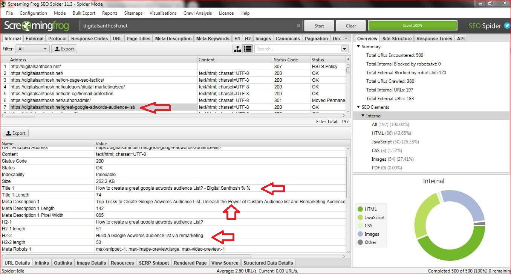Screen dimensions: 511x274
Task: Switch to the Inlinks bottom tab
Action: pyautogui.click(x=42, y=263)
